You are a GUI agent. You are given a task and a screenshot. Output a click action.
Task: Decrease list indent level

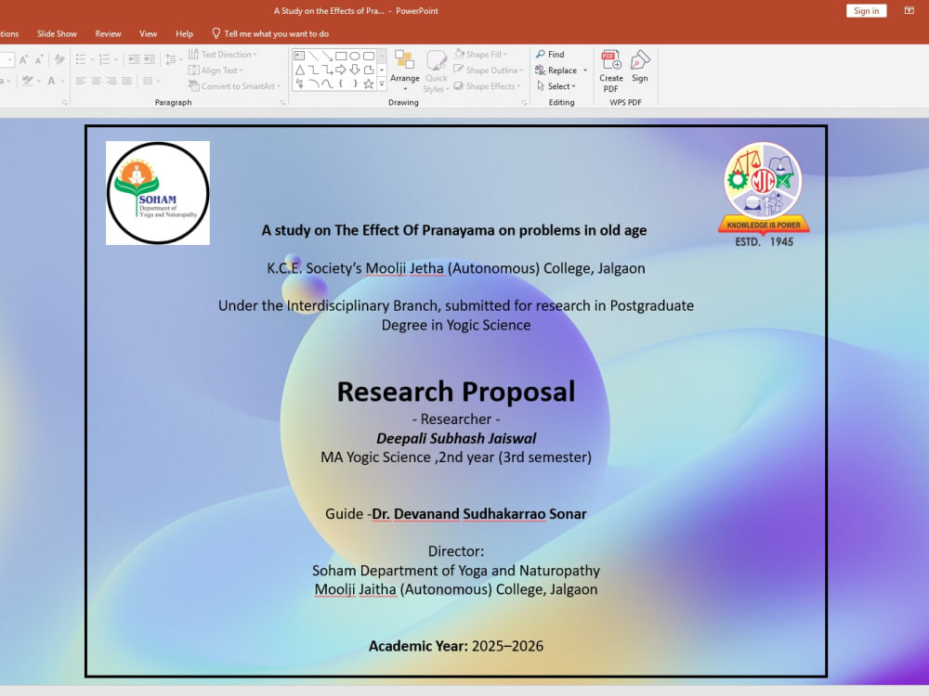tap(134, 59)
